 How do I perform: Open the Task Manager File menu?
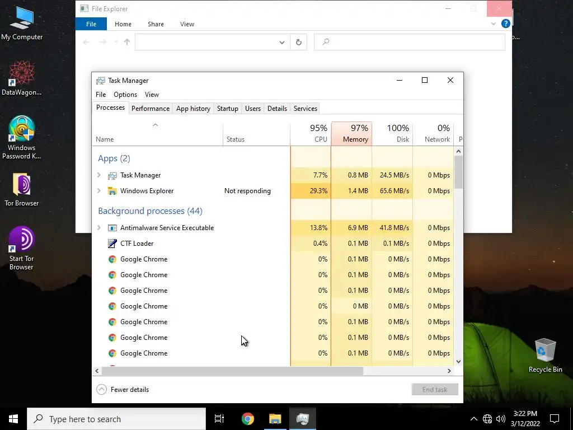(x=101, y=94)
